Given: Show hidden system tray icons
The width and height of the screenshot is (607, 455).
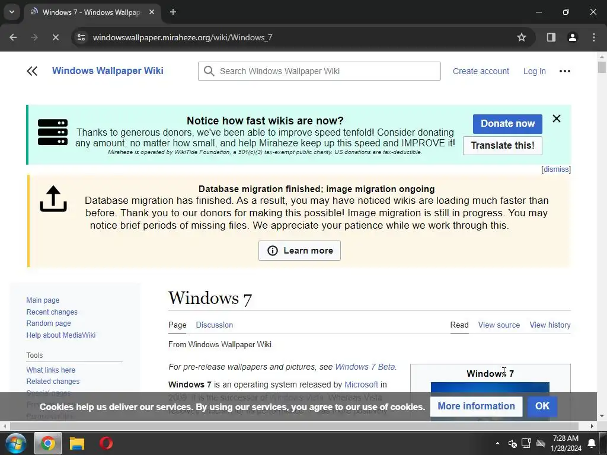Looking at the screenshot, I should (497, 443).
